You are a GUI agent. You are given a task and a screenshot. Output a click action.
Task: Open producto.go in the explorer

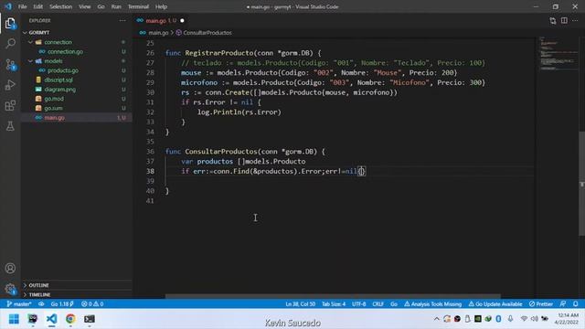[77, 70]
